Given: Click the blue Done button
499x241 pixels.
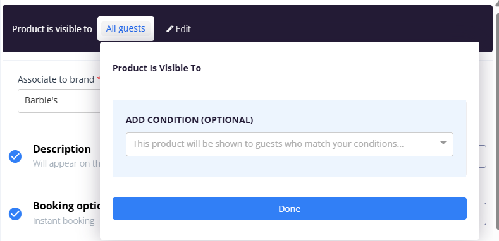Looking at the screenshot, I should click(289, 209).
